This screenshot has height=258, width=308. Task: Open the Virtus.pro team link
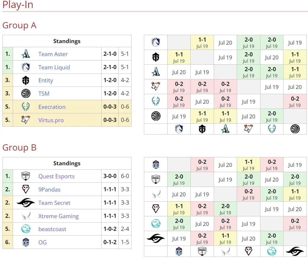click(x=51, y=120)
